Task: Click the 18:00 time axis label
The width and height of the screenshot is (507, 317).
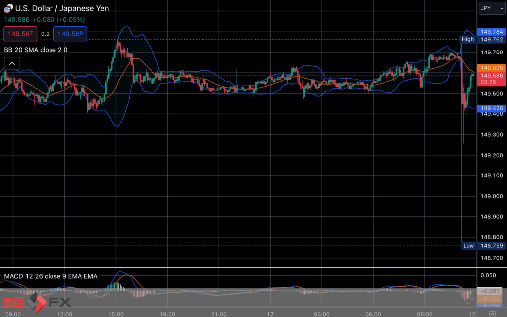Action: (167, 314)
